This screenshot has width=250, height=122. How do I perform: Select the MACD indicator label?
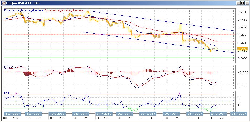pos(8,67)
